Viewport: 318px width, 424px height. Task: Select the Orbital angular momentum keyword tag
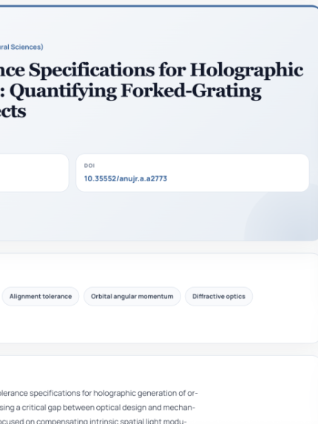click(132, 297)
